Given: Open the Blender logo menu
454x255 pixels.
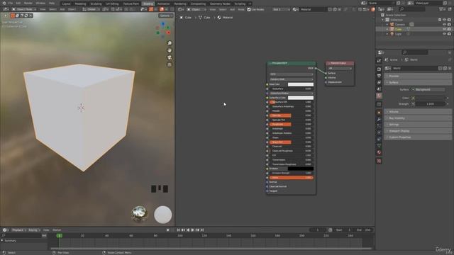Looking at the screenshot, I should [x=4, y=3].
